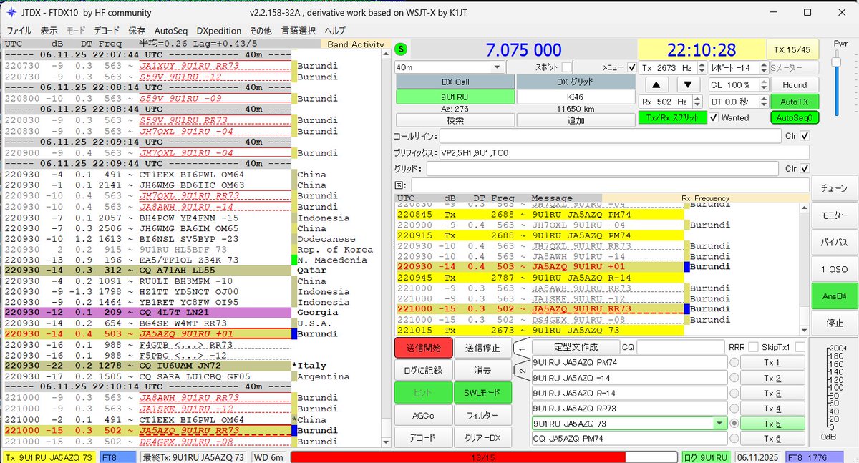Click the AGCc button
Screen dimensions: 859x463
click(423, 414)
